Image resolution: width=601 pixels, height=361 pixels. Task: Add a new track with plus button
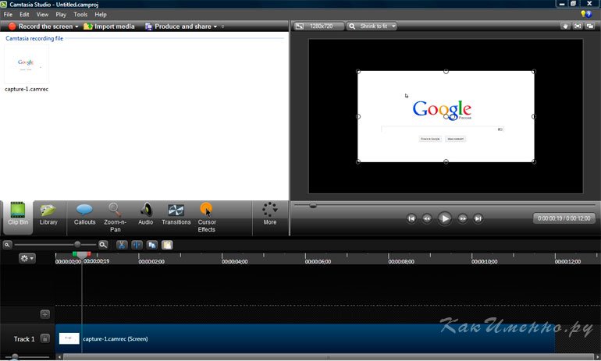tap(44, 314)
